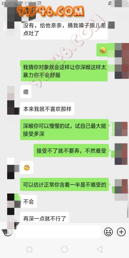Focus the empty message input field
Screen dimensions: 129x258
pos(58,232)
